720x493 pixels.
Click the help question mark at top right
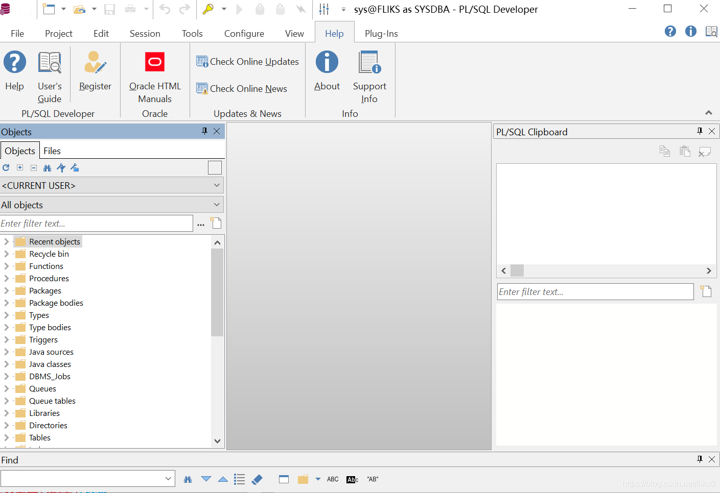[670, 31]
